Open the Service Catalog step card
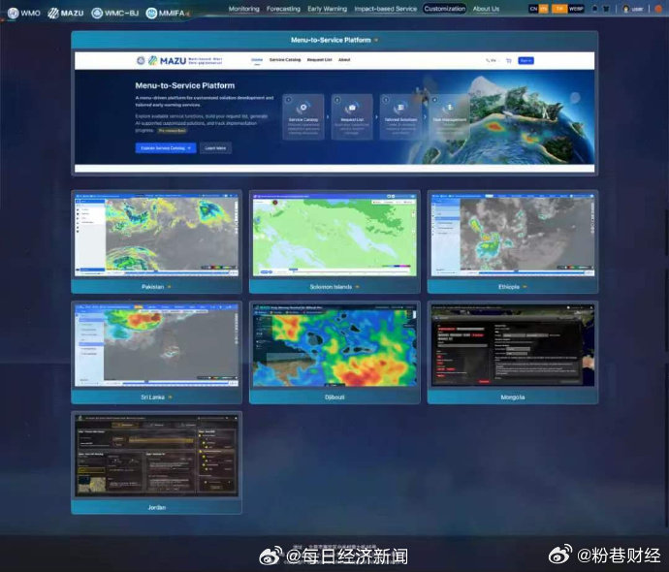Image resolution: width=669 pixels, height=572 pixels. (x=303, y=116)
